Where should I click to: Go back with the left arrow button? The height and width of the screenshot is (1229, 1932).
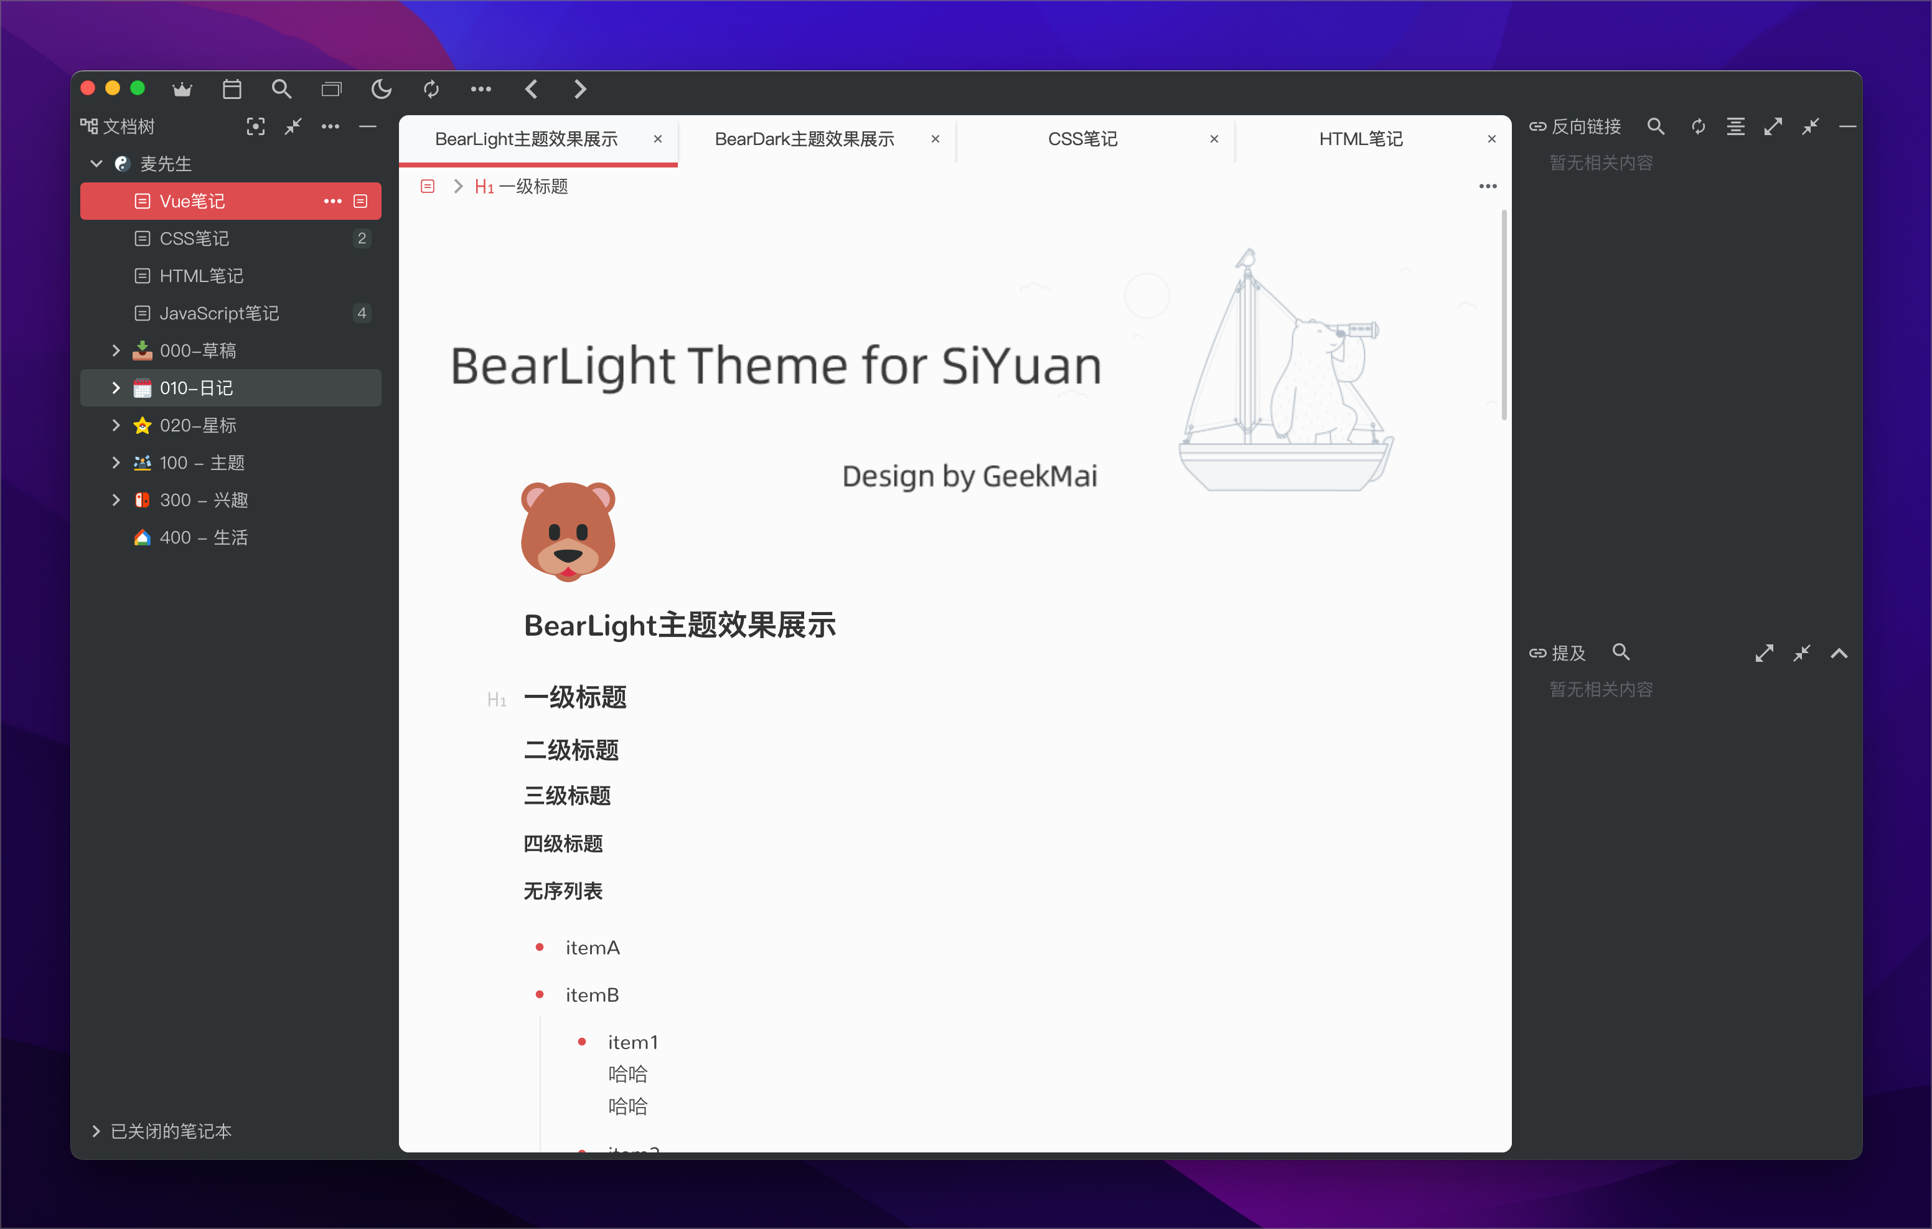click(530, 89)
